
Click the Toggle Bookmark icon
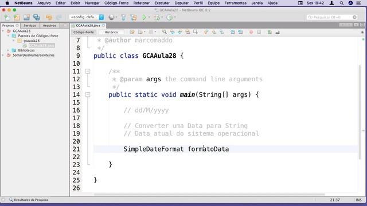coord(221,32)
